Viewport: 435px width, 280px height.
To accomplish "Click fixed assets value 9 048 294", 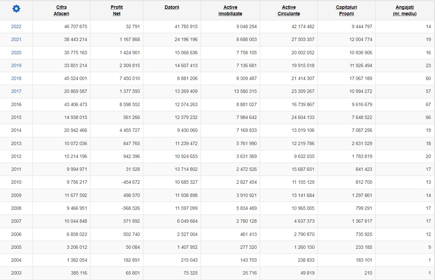I will (x=247, y=26).
